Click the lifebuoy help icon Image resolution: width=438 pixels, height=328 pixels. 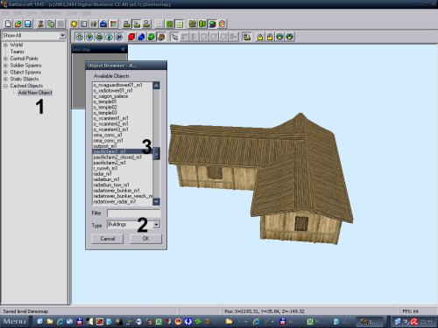coord(222,24)
